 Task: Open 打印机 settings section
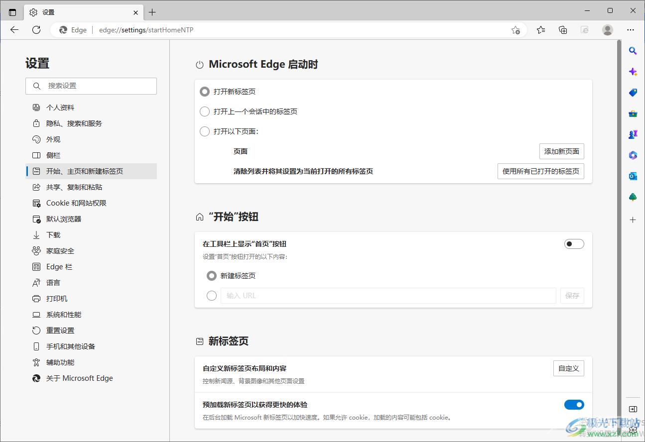click(x=91, y=299)
